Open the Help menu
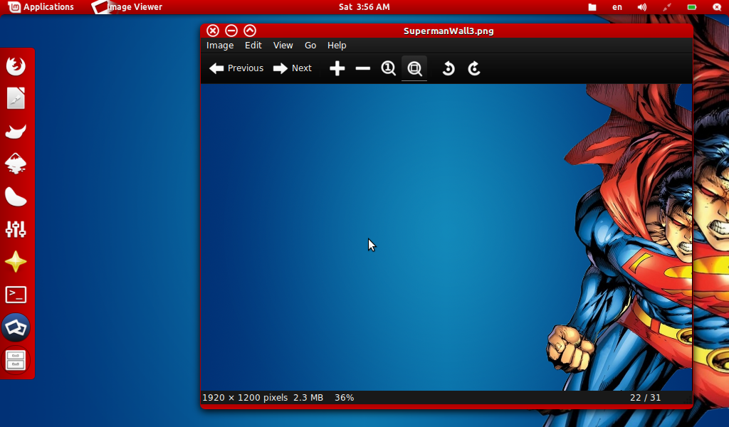729x427 pixels. pos(337,45)
